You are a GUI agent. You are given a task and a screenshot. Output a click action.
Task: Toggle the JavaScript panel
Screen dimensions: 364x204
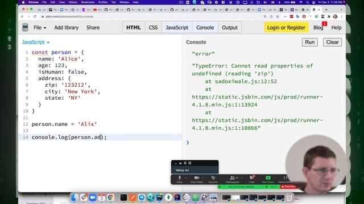tap(177, 28)
